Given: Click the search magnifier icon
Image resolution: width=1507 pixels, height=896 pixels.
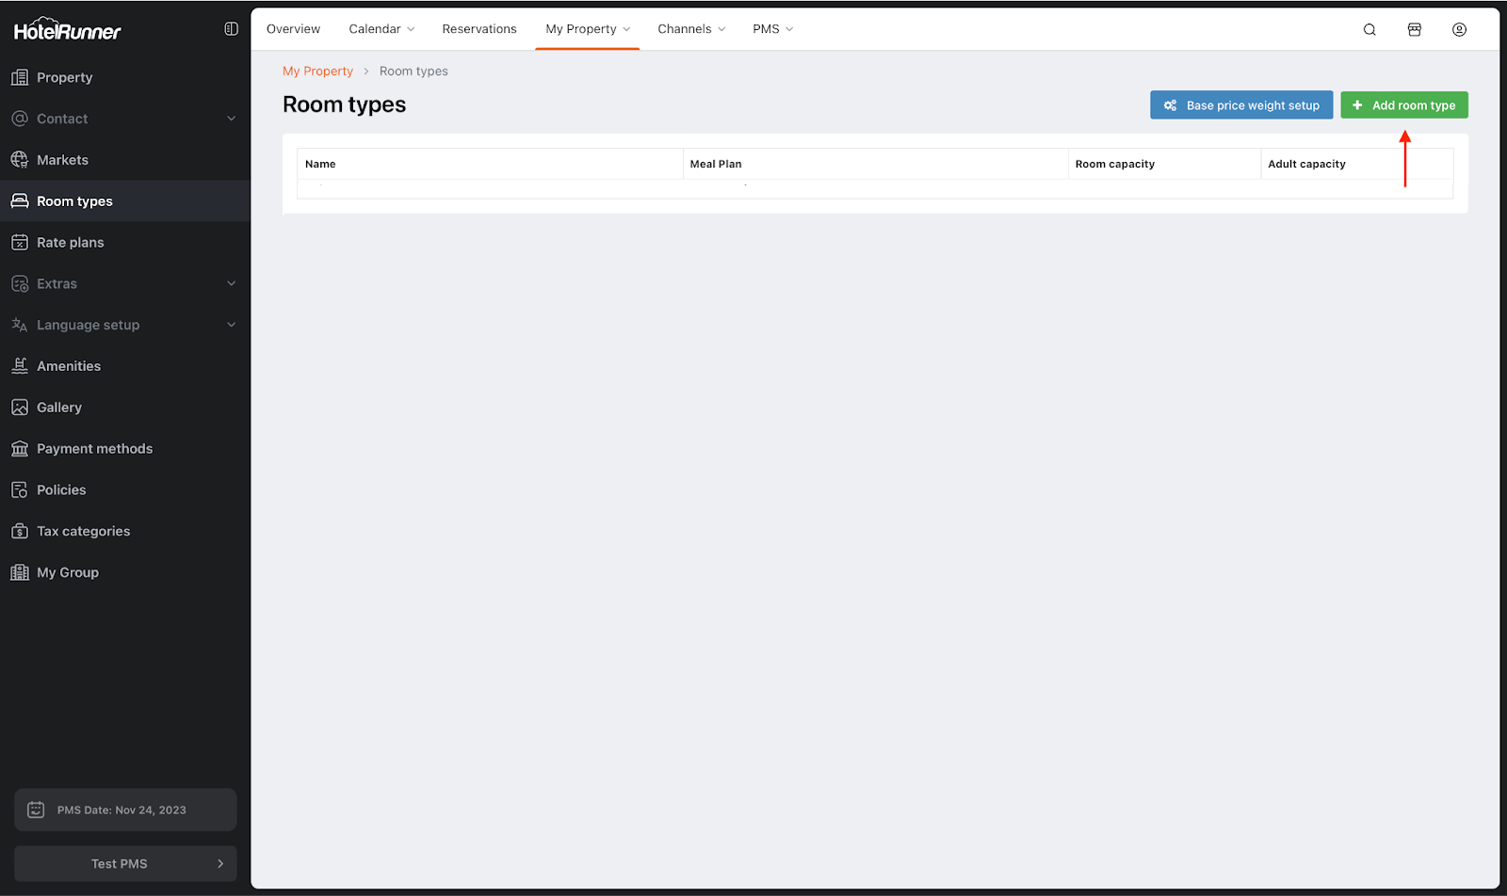Looking at the screenshot, I should click(1369, 29).
